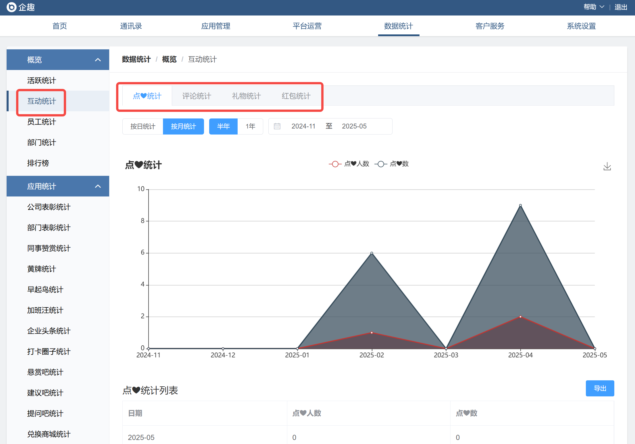Toggle the 点❤数 legend marker

click(381, 164)
